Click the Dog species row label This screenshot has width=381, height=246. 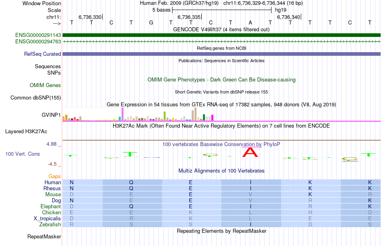coord(56,201)
